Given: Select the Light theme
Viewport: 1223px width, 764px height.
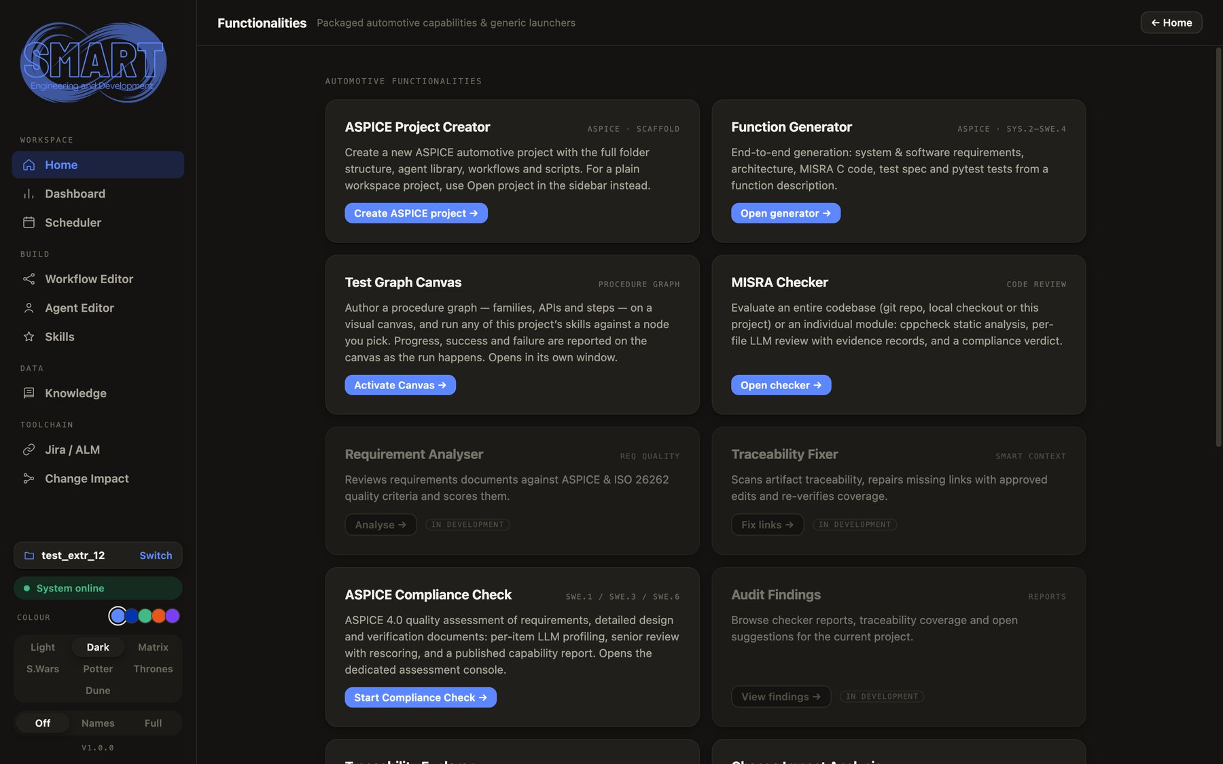Looking at the screenshot, I should click(x=43, y=647).
